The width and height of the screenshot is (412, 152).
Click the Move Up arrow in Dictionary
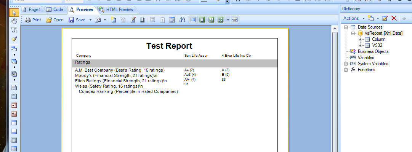(x=404, y=18)
